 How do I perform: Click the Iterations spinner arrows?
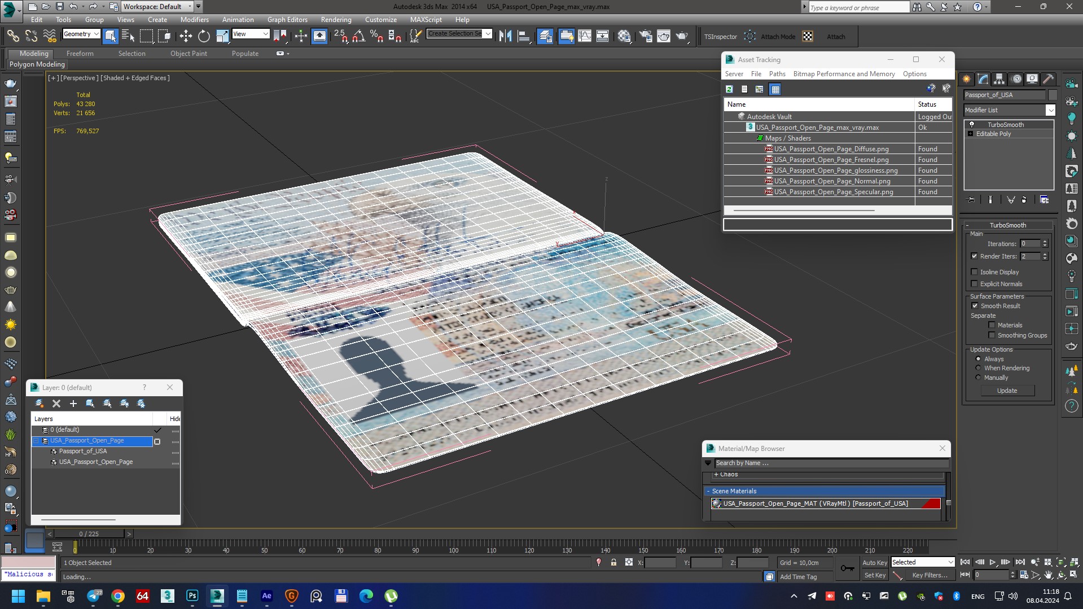pyautogui.click(x=1045, y=244)
